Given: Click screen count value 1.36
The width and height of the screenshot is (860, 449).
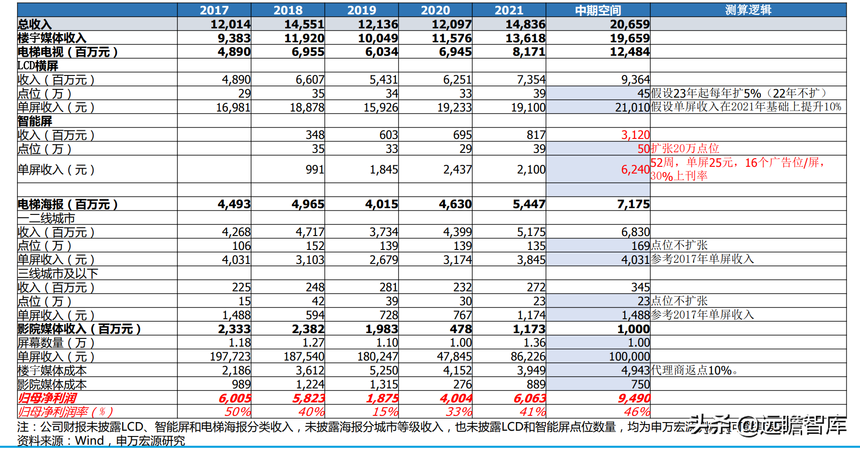Looking at the screenshot, I should 534,343.
